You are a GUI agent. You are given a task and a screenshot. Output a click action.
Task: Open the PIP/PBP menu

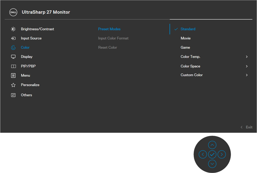[28, 66]
